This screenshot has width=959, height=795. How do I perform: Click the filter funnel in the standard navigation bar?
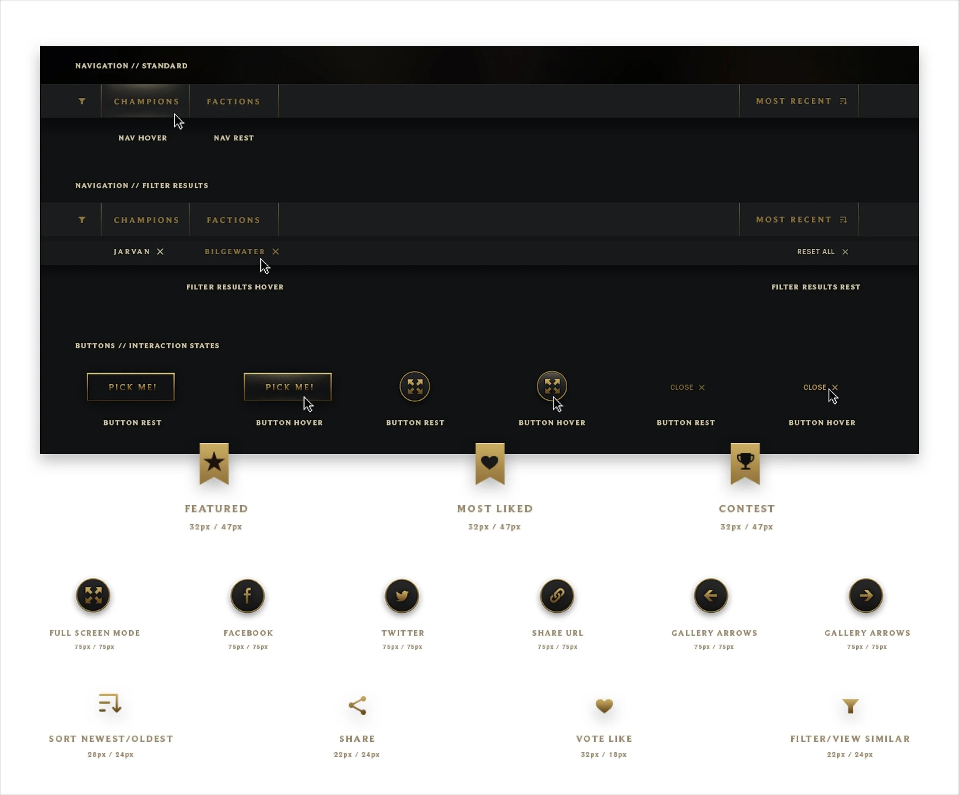(82, 101)
